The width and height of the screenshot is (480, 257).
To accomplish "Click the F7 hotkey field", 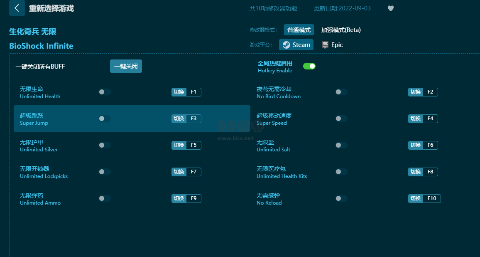I will coord(194,172).
